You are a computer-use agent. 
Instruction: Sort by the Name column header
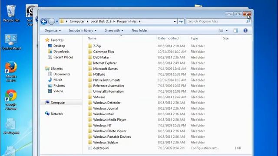click(x=92, y=38)
